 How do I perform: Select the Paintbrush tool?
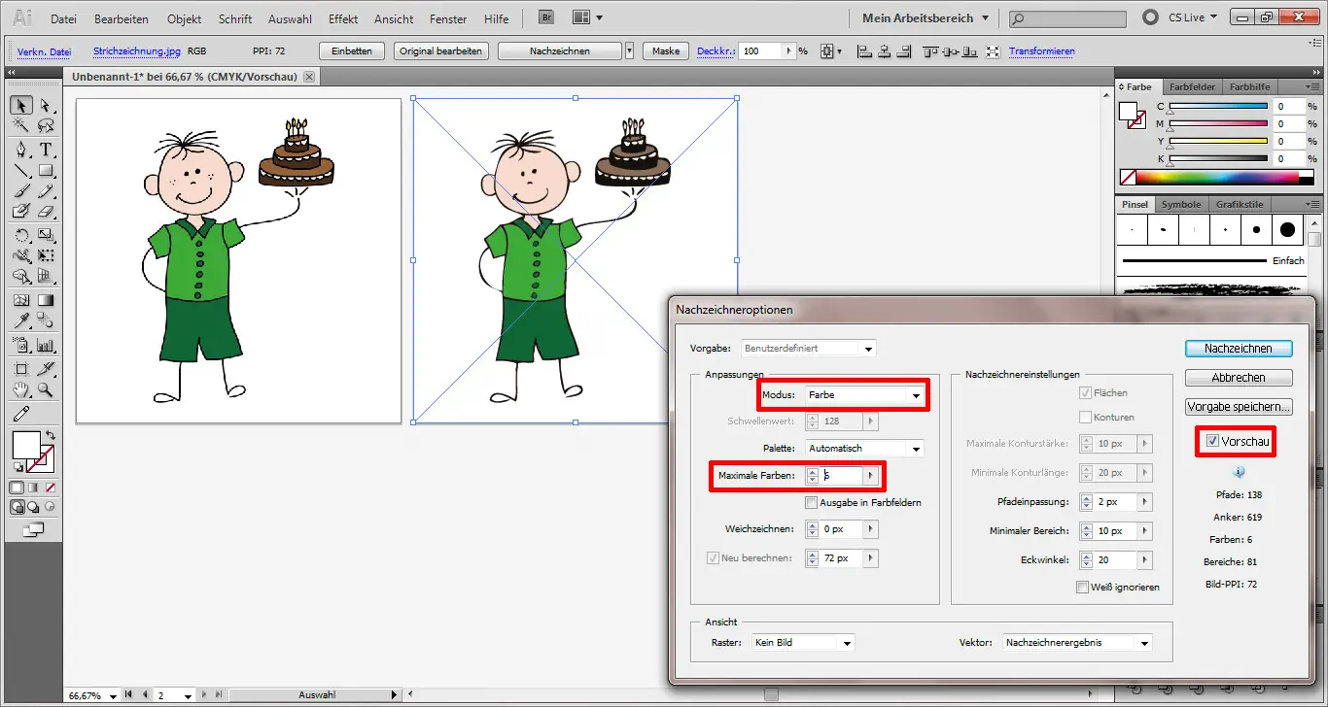point(21,190)
